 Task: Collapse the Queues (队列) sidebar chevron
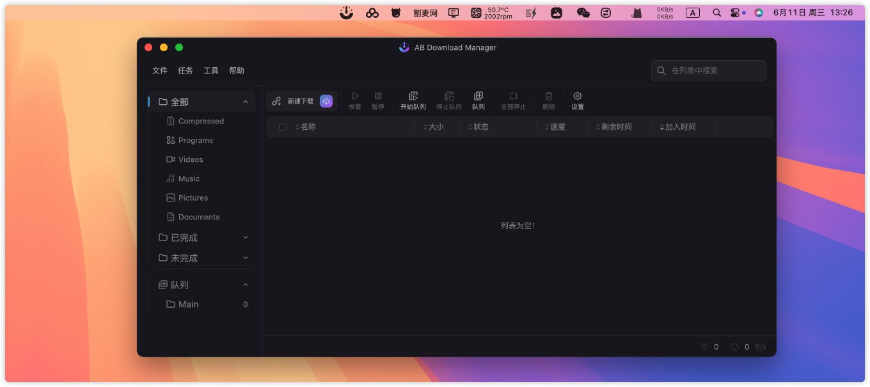coord(246,285)
